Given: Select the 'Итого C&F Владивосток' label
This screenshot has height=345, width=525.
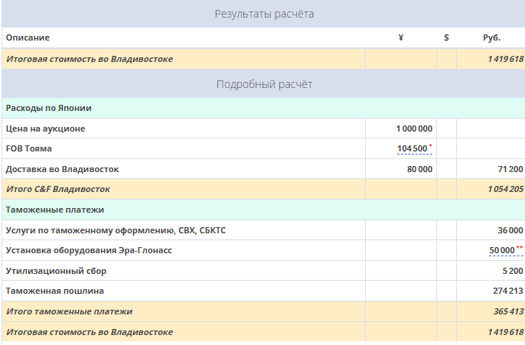Looking at the screenshot, I should pos(58,189).
